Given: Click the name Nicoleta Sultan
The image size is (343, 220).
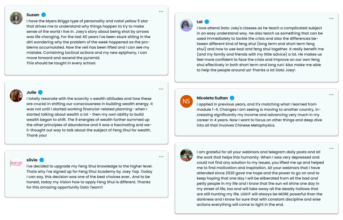Looking at the screenshot, I should (212, 98).
